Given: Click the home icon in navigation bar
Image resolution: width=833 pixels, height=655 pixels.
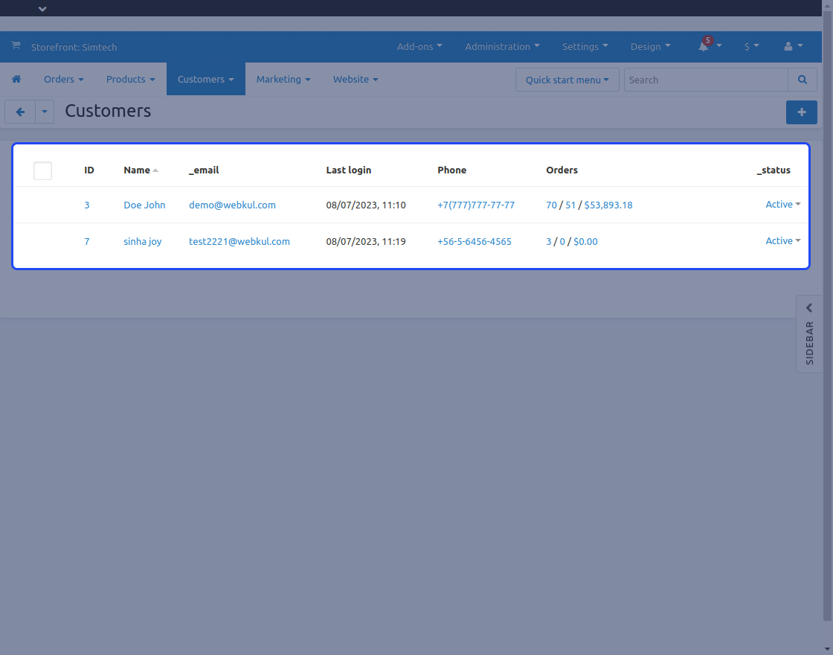Looking at the screenshot, I should (x=16, y=79).
